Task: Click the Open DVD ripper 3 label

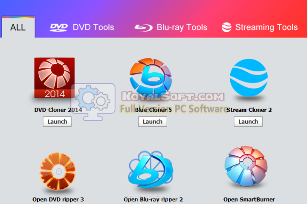Action: click(x=58, y=199)
